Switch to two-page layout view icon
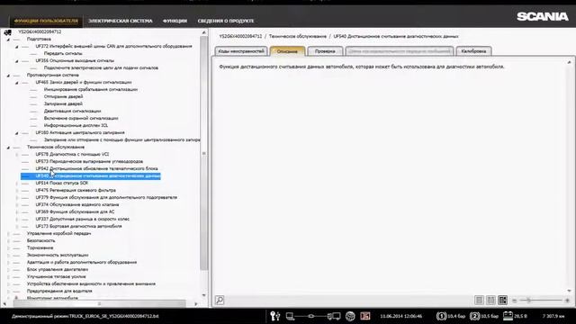The height and width of the screenshot is (324, 576). point(490,300)
